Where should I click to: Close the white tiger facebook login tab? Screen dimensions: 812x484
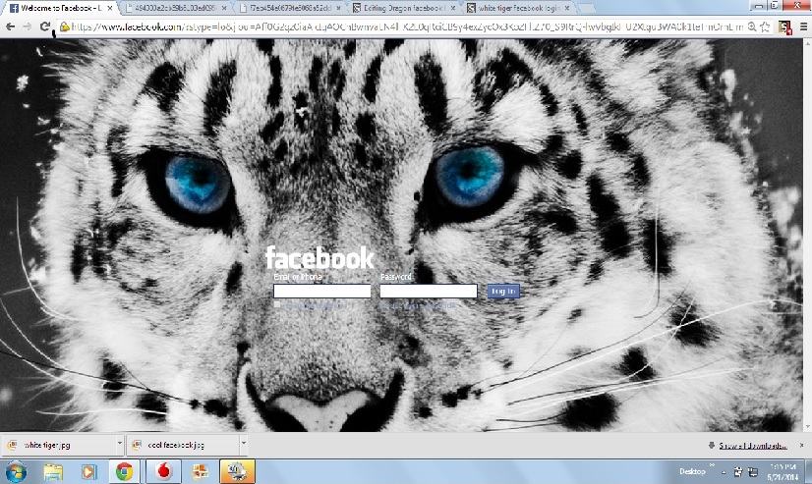coord(567,8)
